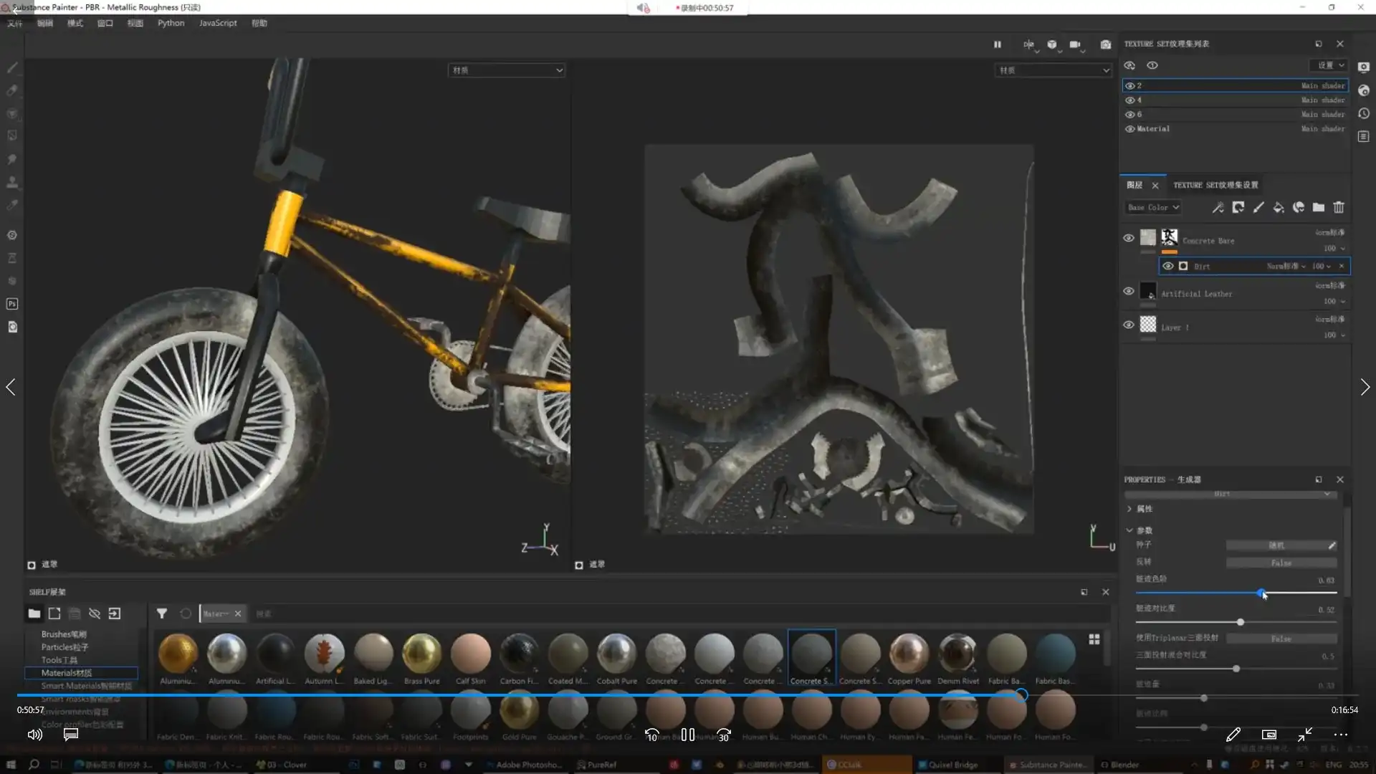The height and width of the screenshot is (774, 1376).
Task: Delete the layer with the trash icon
Action: click(x=1339, y=208)
